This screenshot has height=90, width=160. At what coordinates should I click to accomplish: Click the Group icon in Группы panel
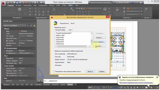pyautogui.click(x=146, y=9)
